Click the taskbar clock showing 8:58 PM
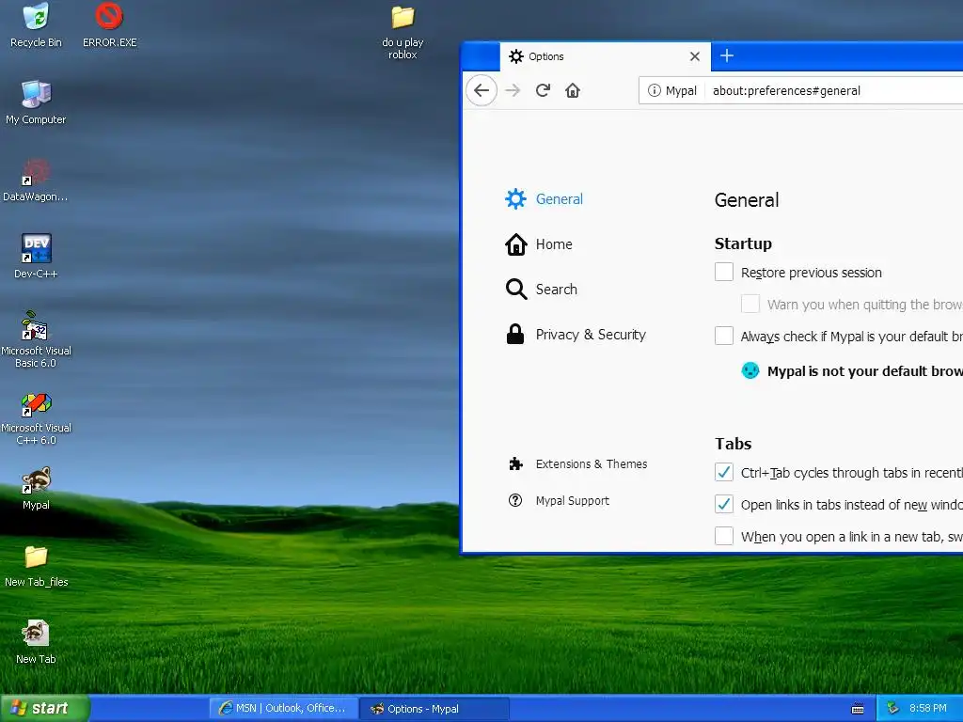 click(927, 709)
